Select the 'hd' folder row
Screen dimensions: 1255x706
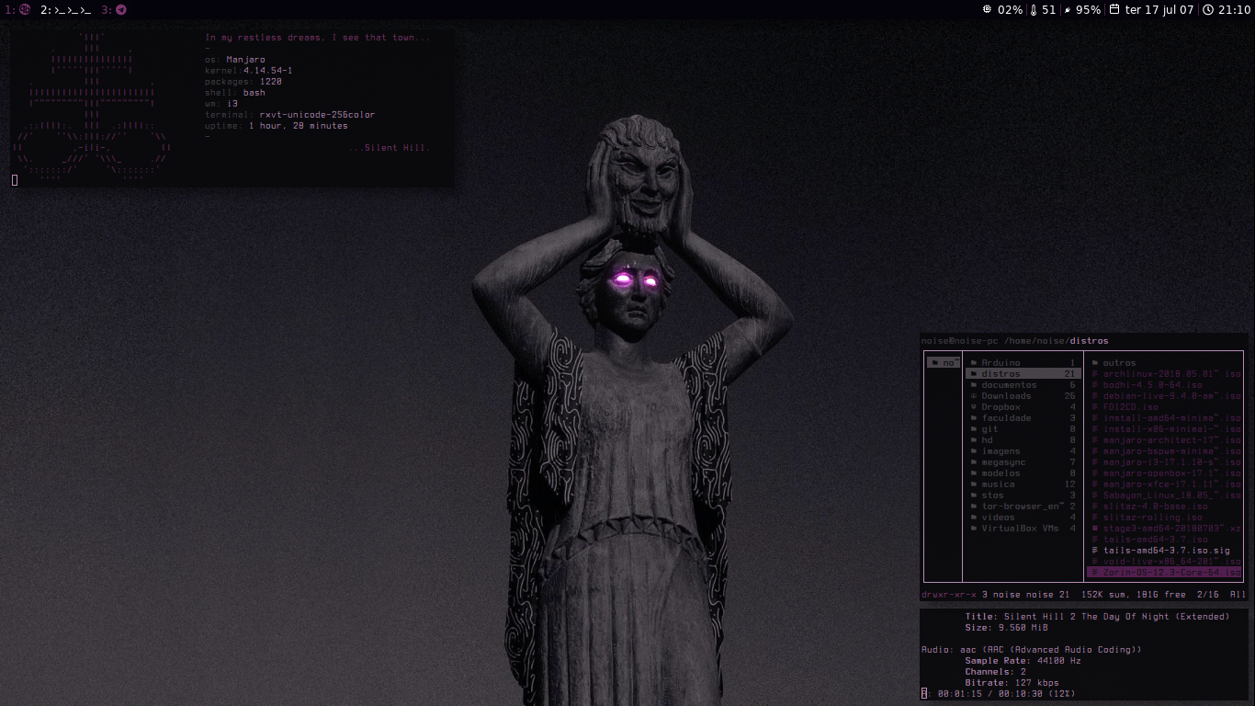pos(1023,440)
